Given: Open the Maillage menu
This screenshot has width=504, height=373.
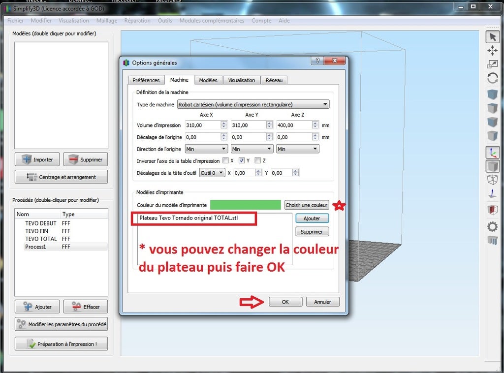Looking at the screenshot, I should (x=106, y=21).
